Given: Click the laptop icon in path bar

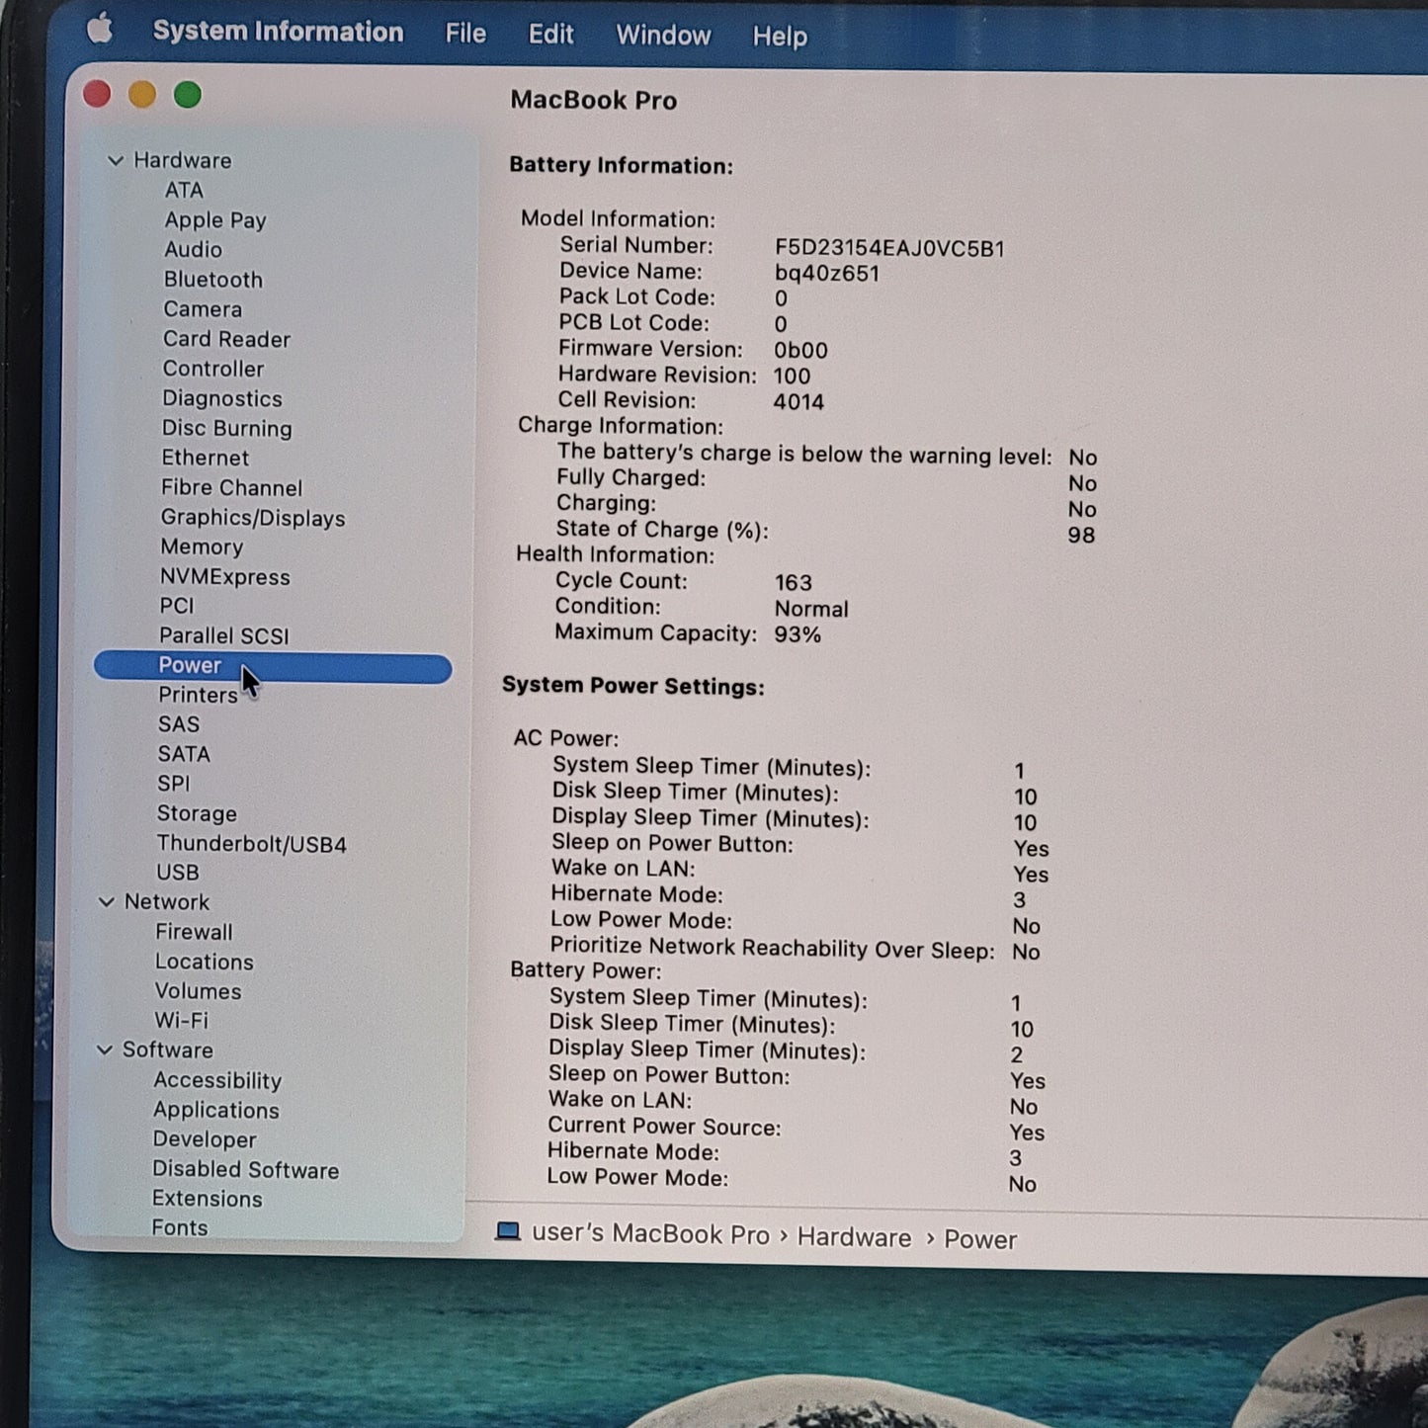Looking at the screenshot, I should coord(508,1231).
